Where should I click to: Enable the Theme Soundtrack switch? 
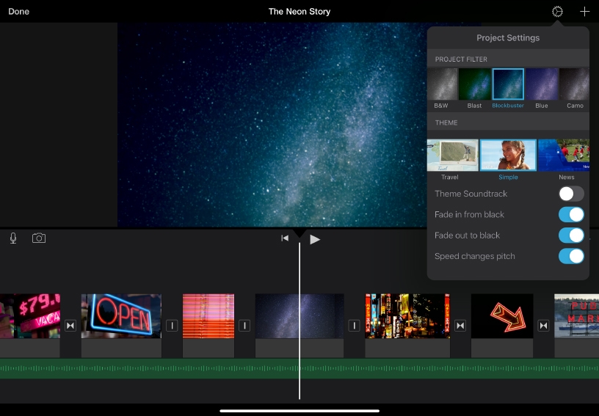pyautogui.click(x=571, y=194)
